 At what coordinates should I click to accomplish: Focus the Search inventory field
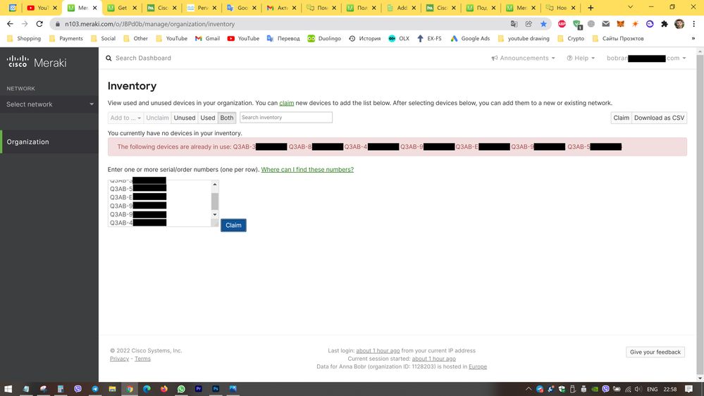(x=286, y=118)
